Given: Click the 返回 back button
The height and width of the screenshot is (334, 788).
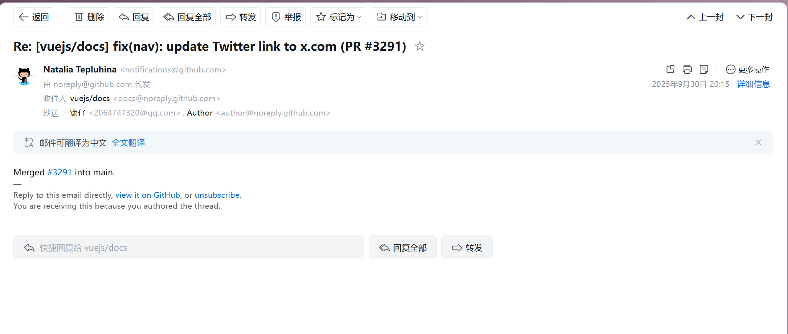Looking at the screenshot, I should coord(33,17).
